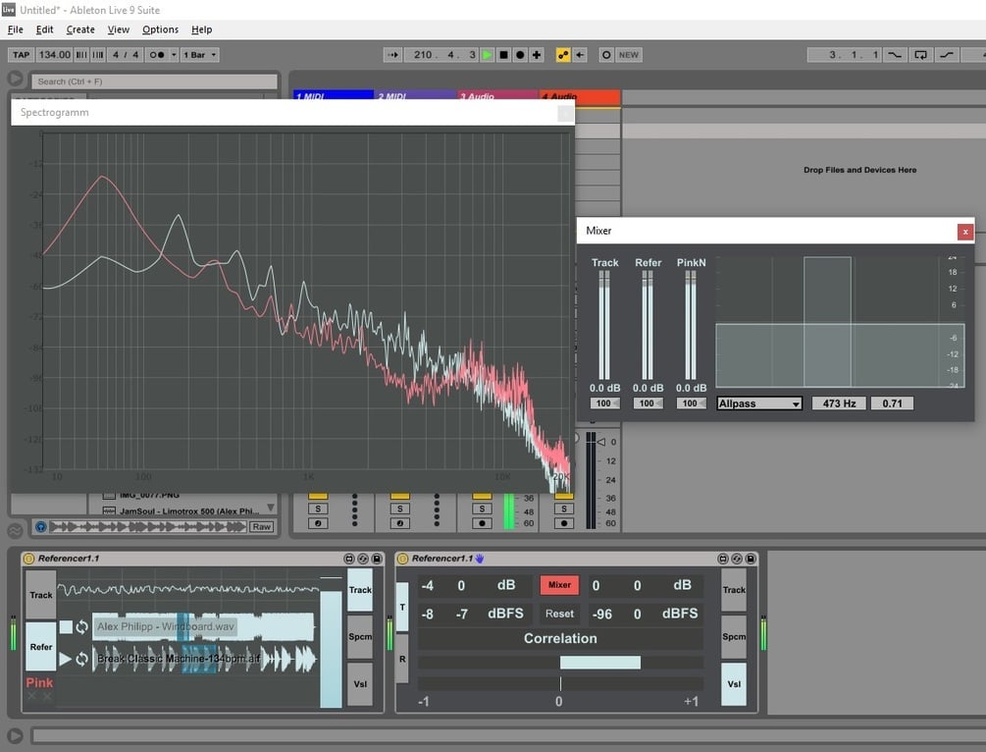Screen dimensions: 986x752
Task: Toggle the yellow Automation Arm icon
Action: click(x=563, y=55)
